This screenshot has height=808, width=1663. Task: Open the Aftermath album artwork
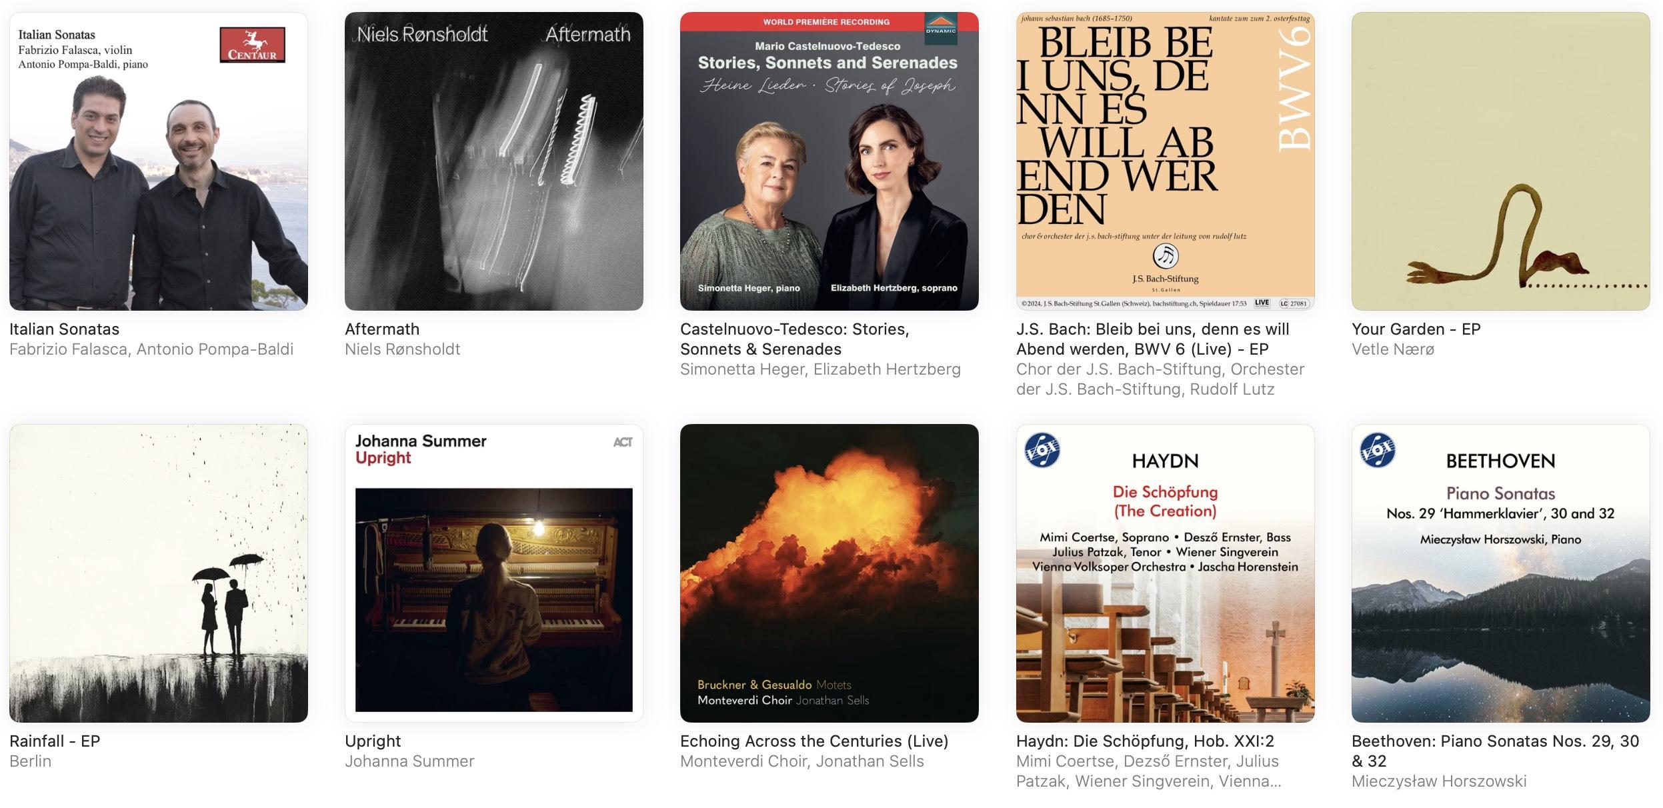494,161
